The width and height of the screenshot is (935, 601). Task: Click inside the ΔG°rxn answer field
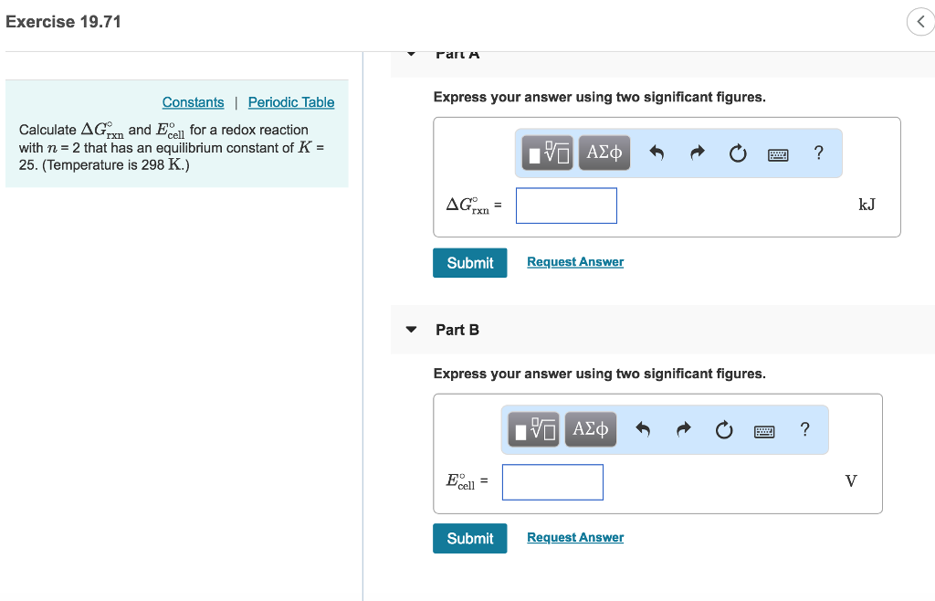566,206
